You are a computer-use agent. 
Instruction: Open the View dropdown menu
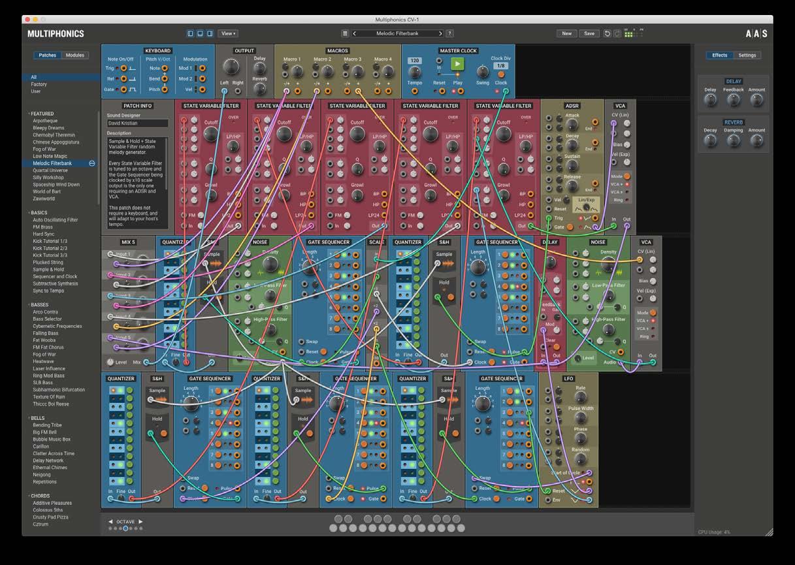pyautogui.click(x=228, y=33)
